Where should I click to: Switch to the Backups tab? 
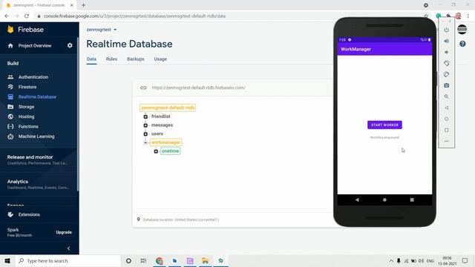click(135, 59)
